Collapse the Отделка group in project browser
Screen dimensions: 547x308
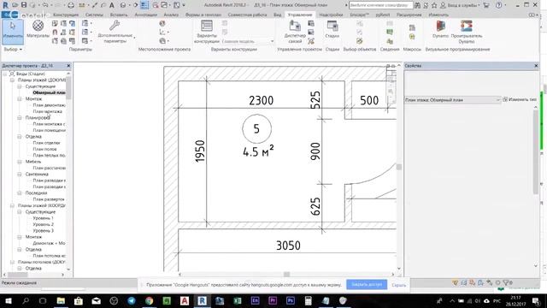click(20, 137)
